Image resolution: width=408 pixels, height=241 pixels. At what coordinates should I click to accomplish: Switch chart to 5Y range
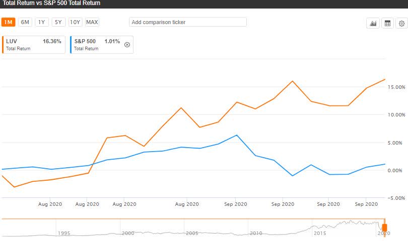(58, 22)
